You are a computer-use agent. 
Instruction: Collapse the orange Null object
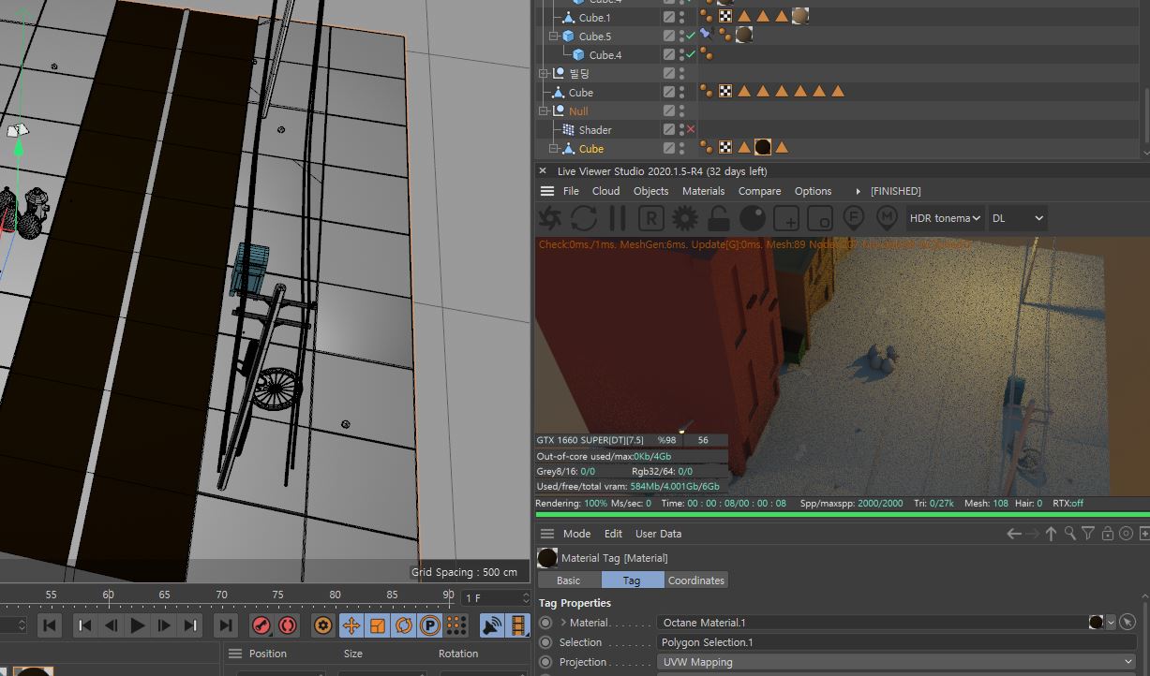coord(544,110)
